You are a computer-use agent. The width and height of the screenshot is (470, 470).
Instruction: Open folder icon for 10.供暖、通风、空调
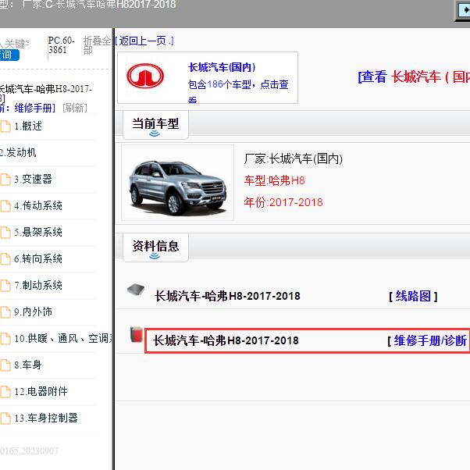[x=5, y=339]
